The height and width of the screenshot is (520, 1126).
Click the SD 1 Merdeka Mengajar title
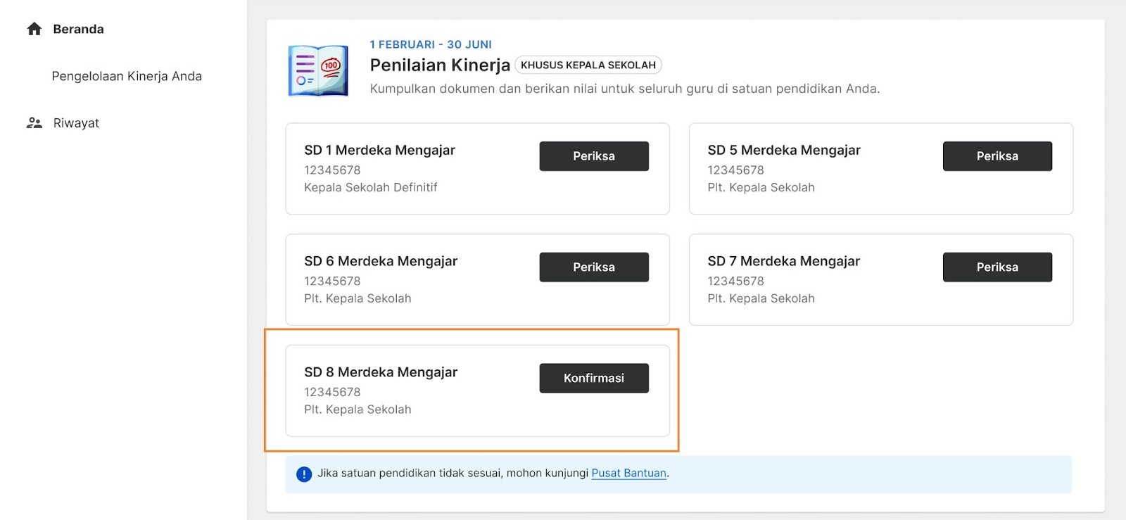(x=379, y=150)
